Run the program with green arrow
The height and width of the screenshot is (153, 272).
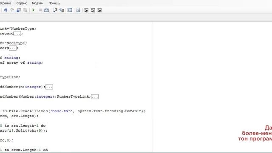[34, 10]
